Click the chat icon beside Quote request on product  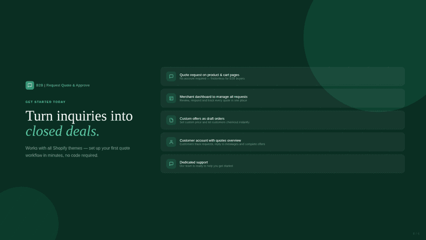click(x=171, y=76)
